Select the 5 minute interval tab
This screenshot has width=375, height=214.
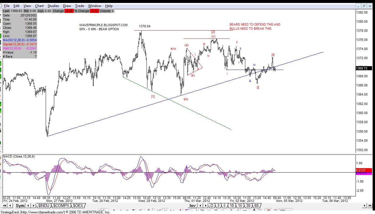224,205
